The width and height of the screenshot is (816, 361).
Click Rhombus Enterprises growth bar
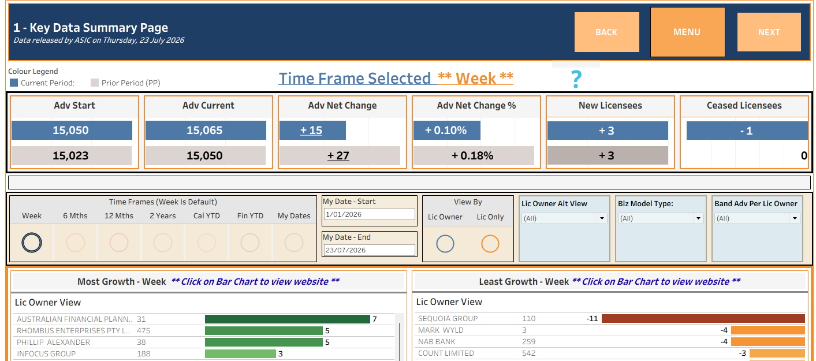pos(264,330)
